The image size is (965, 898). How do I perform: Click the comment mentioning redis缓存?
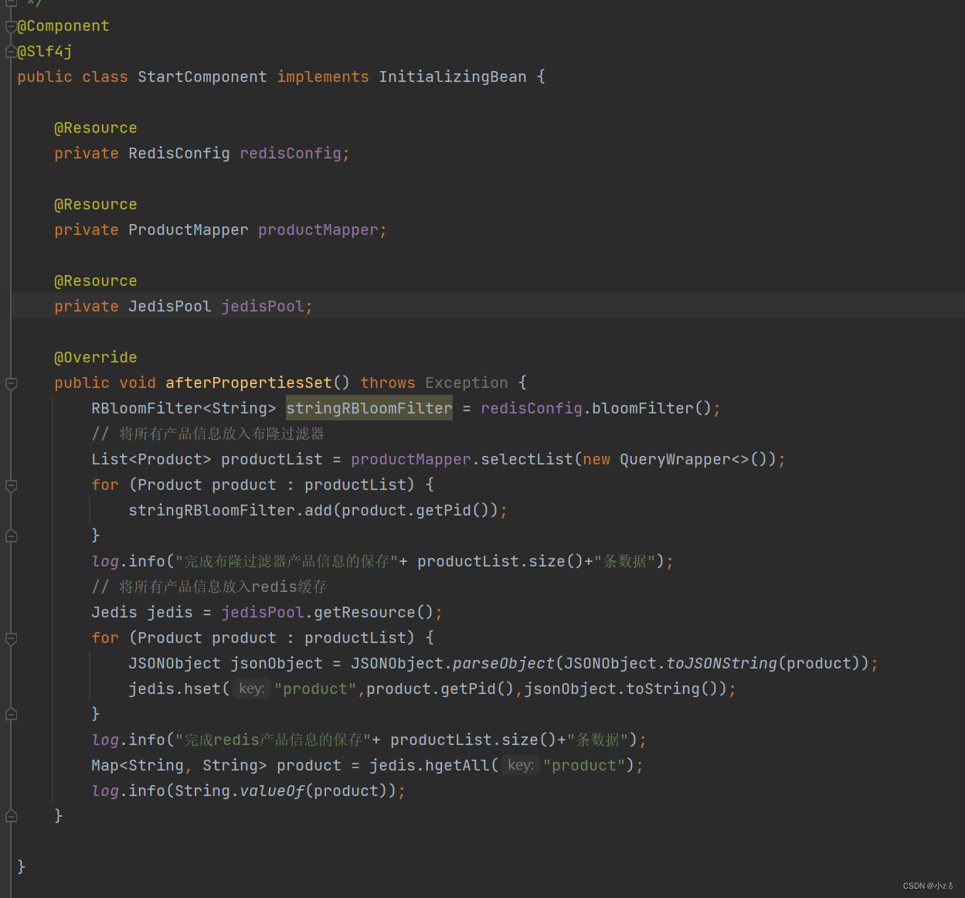(x=209, y=587)
